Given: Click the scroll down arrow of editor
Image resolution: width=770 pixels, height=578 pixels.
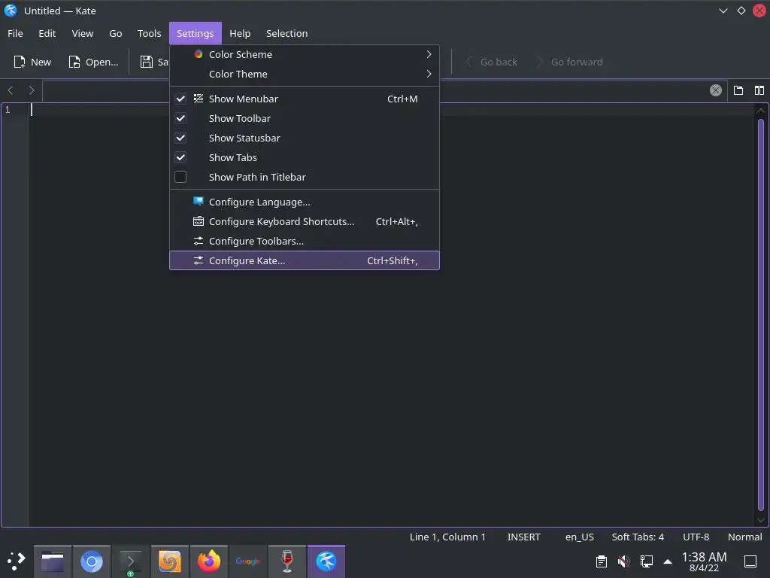Looking at the screenshot, I should tap(761, 520).
